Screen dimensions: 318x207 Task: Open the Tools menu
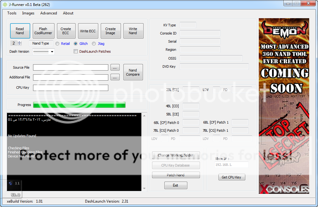12,13
